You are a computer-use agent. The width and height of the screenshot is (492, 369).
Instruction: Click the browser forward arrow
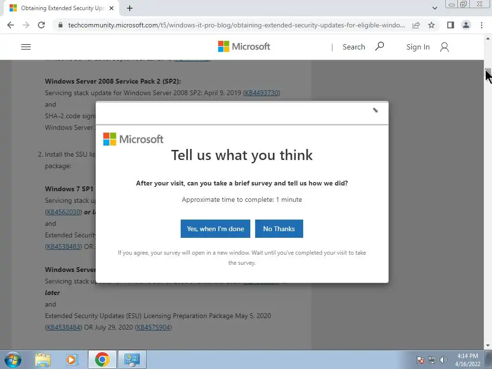pyautogui.click(x=26, y=25)
